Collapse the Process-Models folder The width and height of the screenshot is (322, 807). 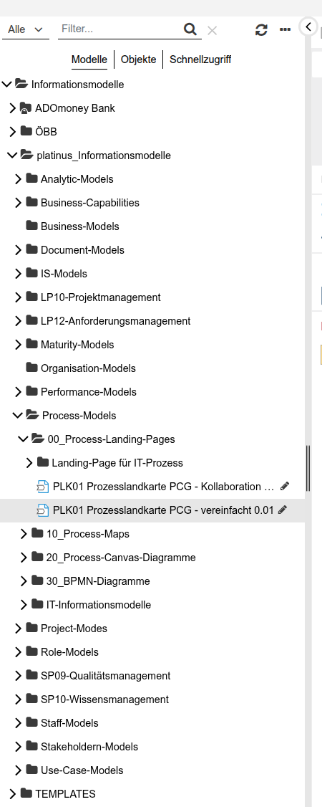[x=17, y=416]
